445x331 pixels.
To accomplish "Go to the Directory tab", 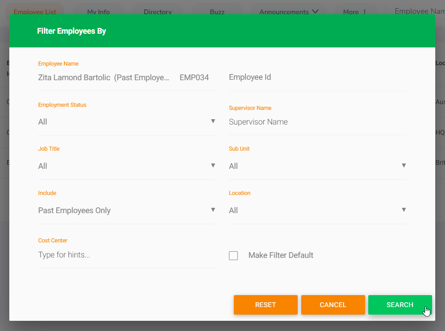I will pyautogui.click(x=158, y=12).
